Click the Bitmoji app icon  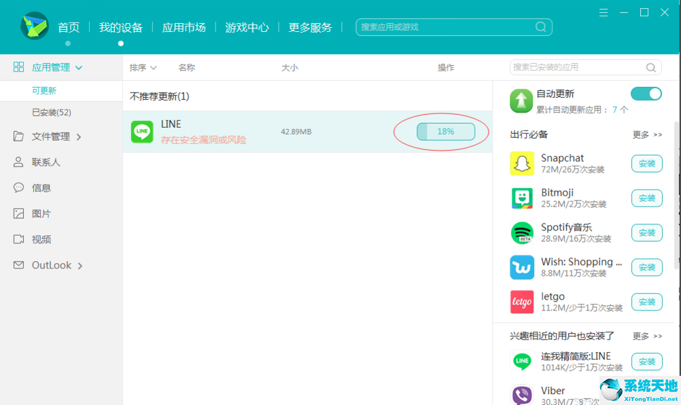point(522,198)
